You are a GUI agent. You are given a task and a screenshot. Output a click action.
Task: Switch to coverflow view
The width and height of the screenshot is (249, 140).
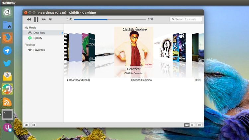(x=187, y=125)
